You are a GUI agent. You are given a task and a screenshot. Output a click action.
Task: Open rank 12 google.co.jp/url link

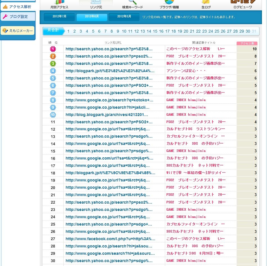(x=108, y=129)
